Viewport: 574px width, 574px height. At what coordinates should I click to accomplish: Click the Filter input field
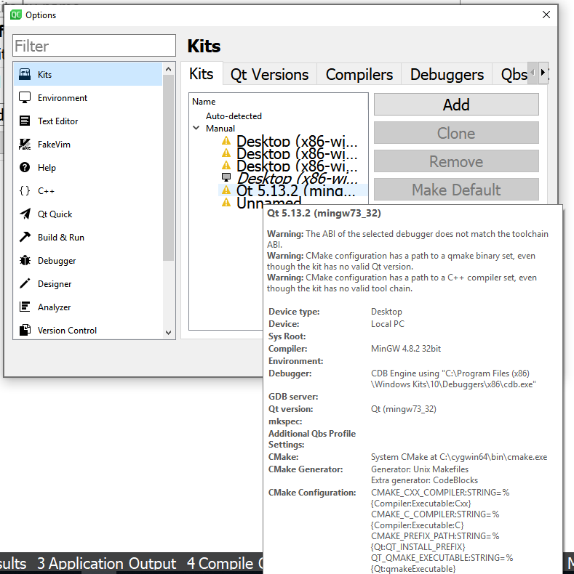tap(94, 46)
